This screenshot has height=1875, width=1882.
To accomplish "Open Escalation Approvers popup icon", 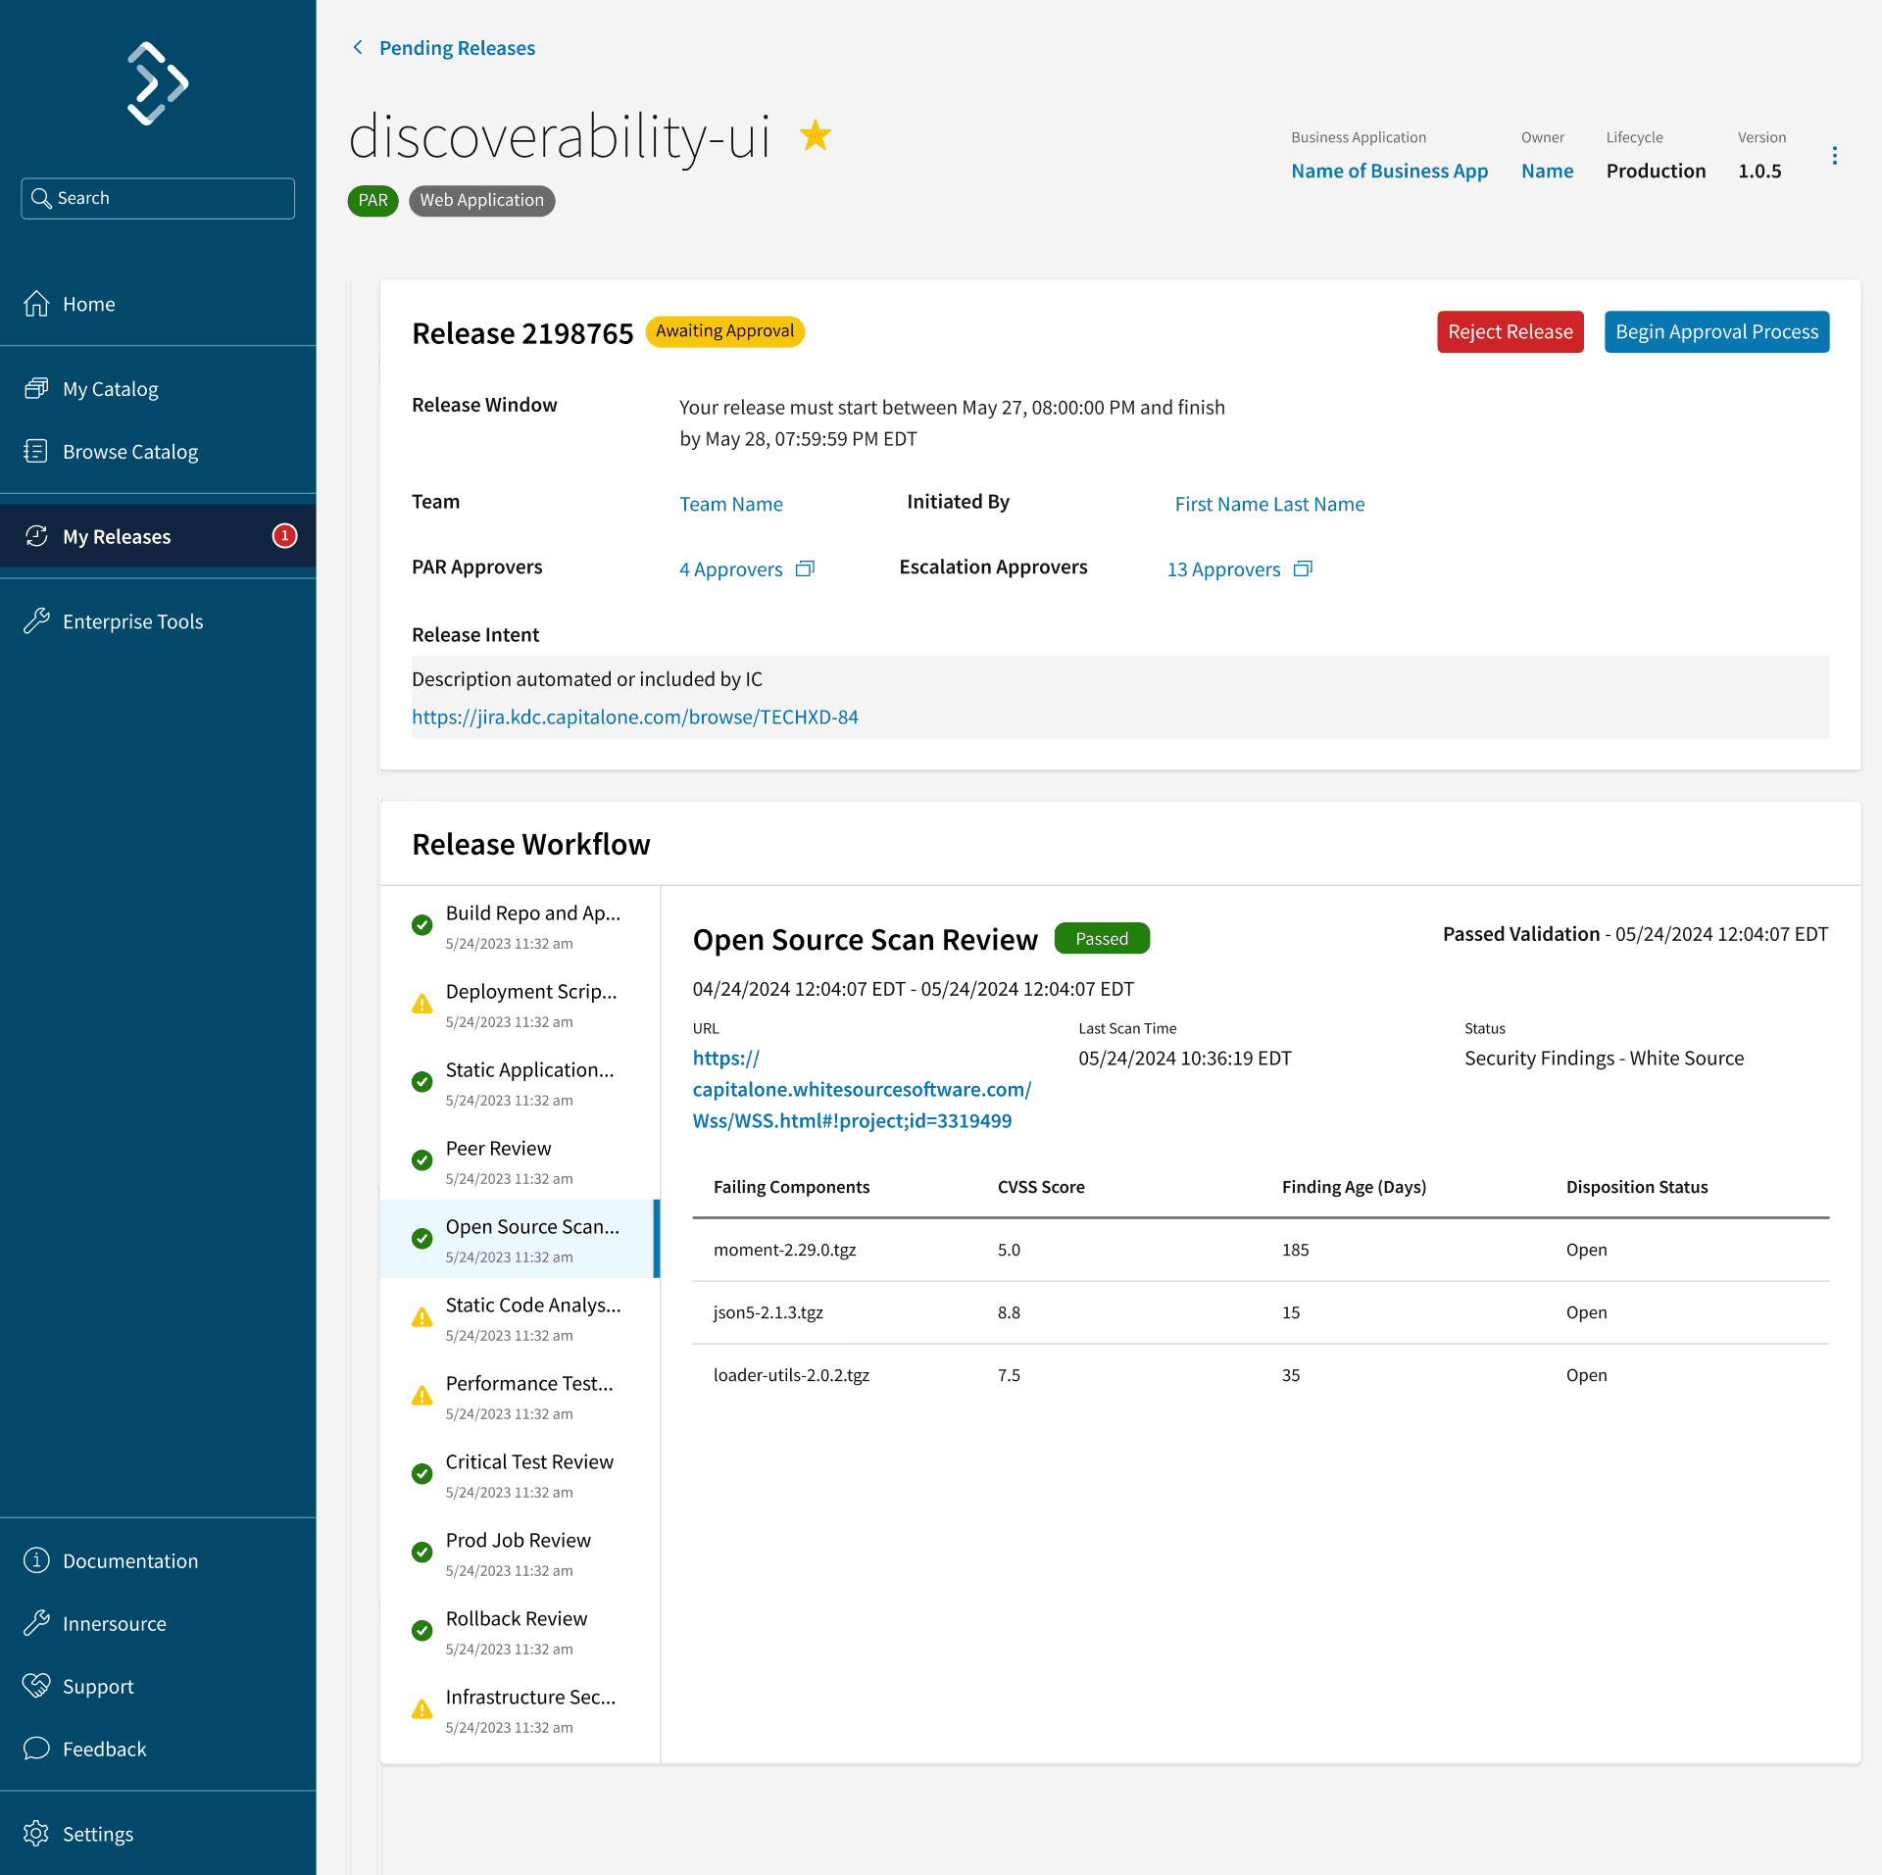I will [x=1303, y=568].
